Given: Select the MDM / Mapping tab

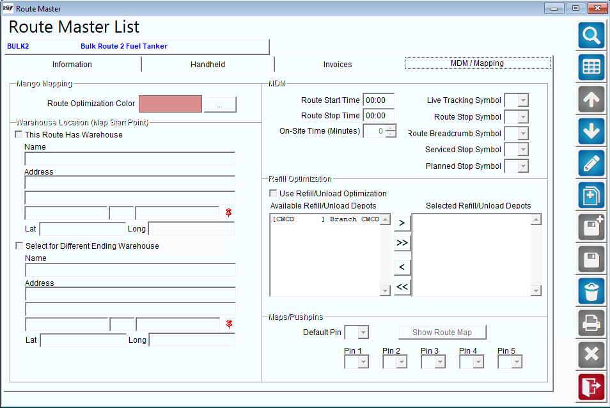Looking at the screenshot, I should pyautogui.click(x=478, y=63).
